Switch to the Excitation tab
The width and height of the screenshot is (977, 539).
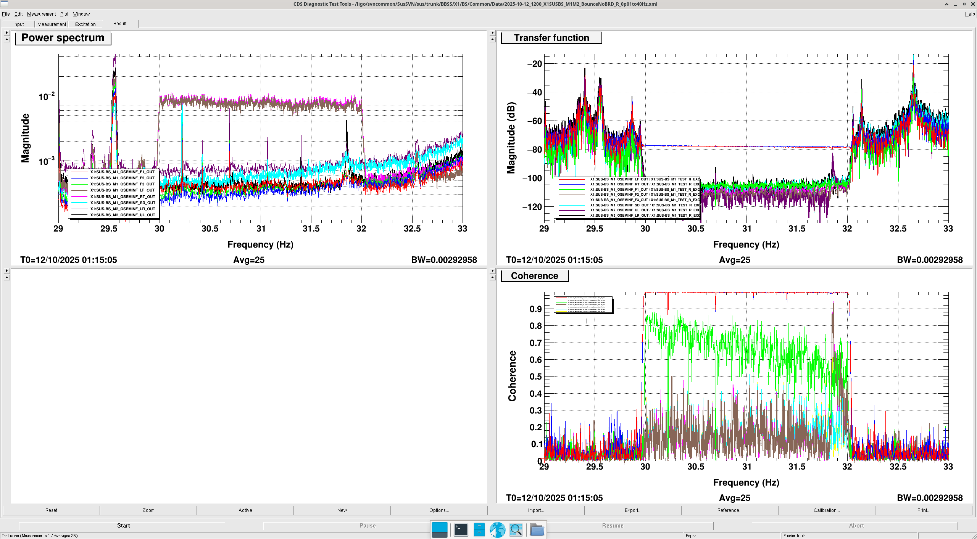(85, 24)
